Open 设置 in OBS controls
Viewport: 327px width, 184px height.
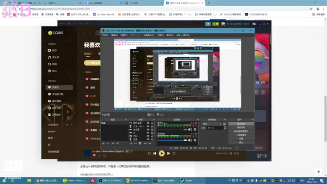coord(241,139)
